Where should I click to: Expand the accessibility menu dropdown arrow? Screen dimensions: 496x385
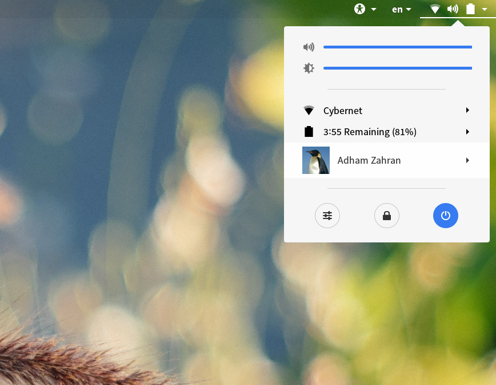[374, 10]
